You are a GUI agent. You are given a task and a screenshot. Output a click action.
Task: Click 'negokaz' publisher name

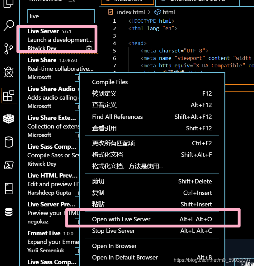38,222
